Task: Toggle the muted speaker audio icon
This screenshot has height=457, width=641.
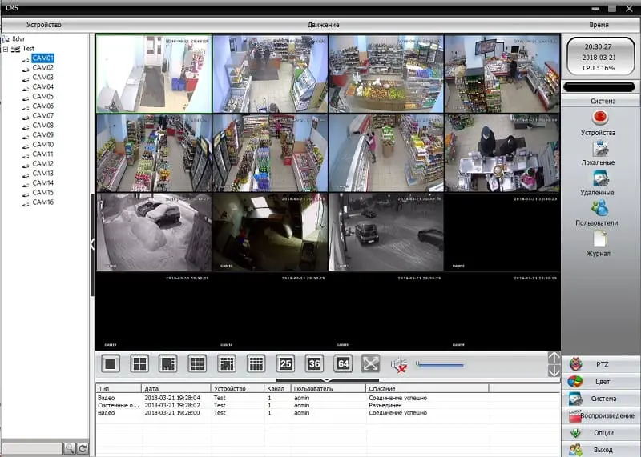Action: click(399, 364)
